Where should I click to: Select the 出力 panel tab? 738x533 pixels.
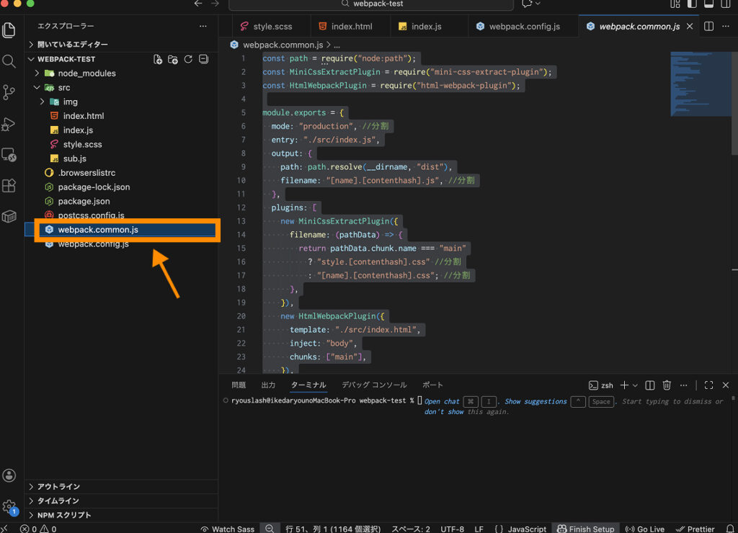(x=268, y=385)
